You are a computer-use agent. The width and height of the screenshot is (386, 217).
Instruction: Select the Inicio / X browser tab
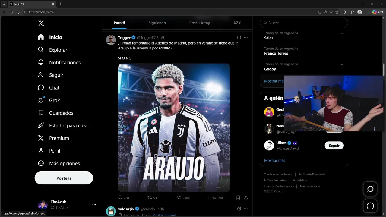tap(32, 4)
